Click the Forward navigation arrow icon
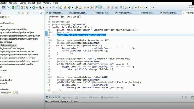Viewport: 194px width, 109px height. click(150, 8)
